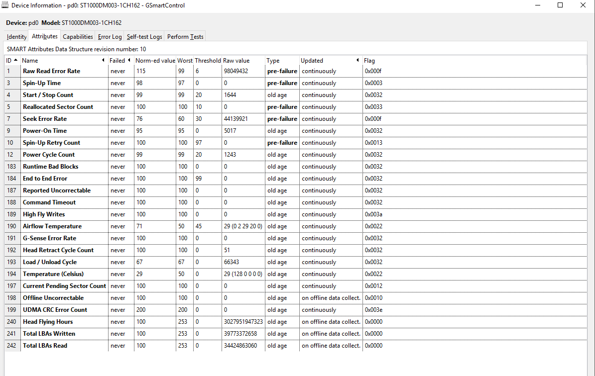This screenshot has height=376, width=595.
Task: Select the Head Flying Hours row
Action: click(296, 322)
